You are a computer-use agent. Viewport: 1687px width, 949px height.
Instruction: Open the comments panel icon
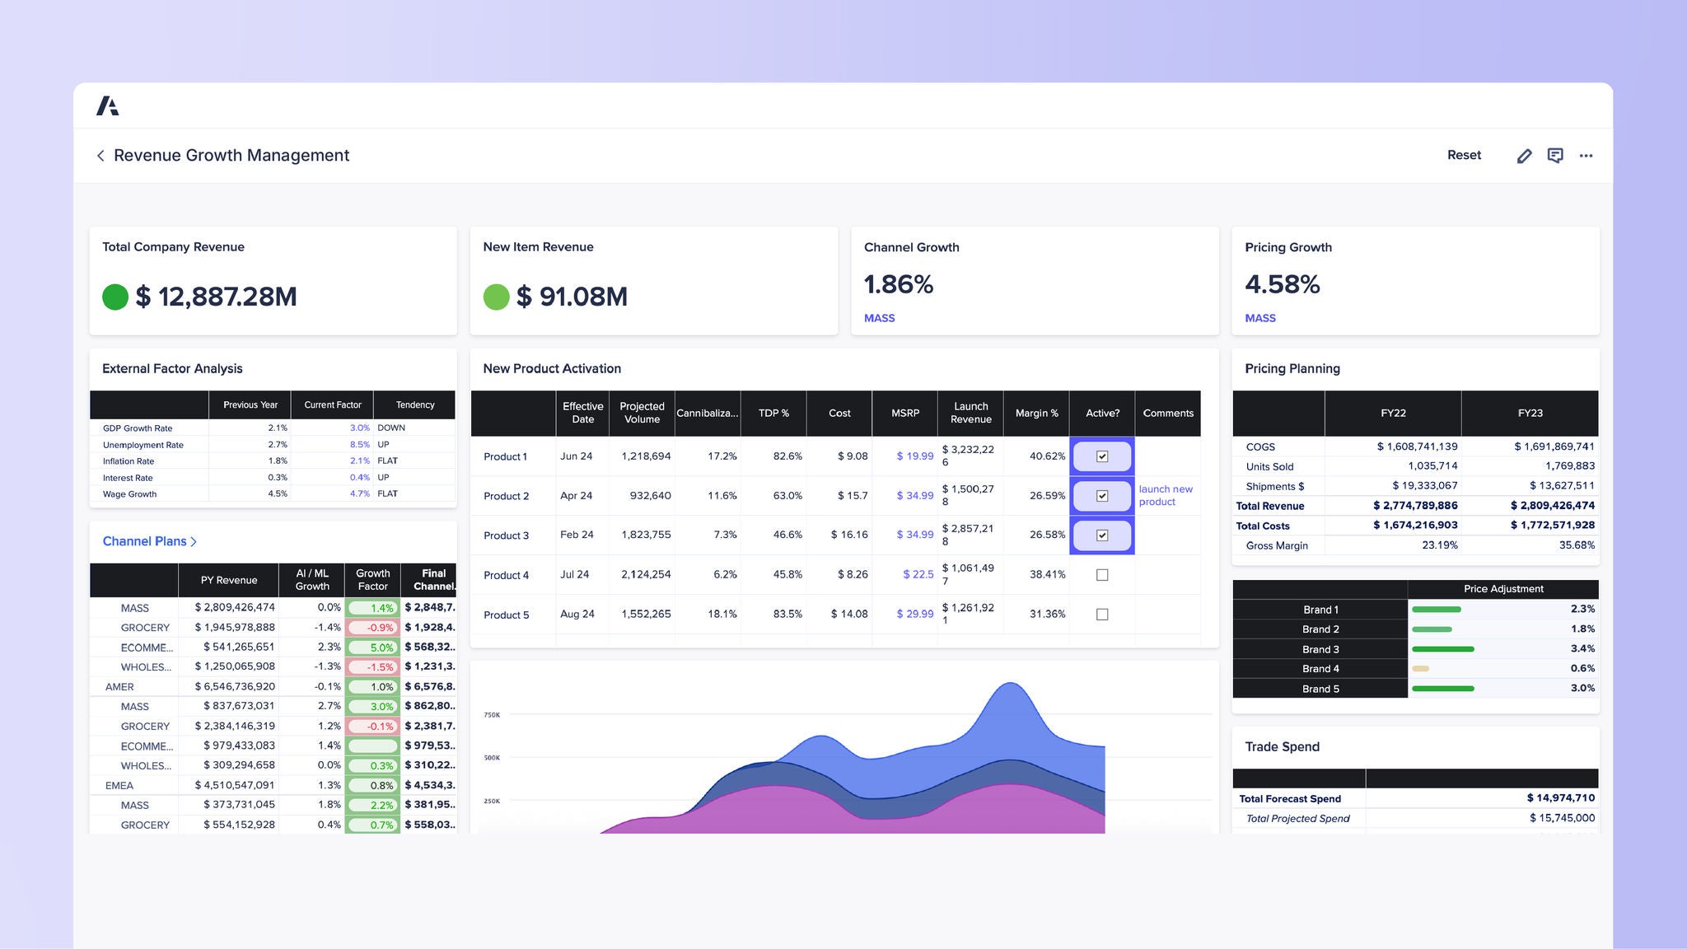1556,155
